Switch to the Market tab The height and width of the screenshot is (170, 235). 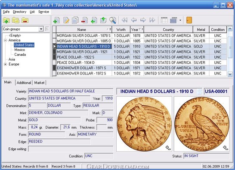pyautogui.click(x=39, y=83)
